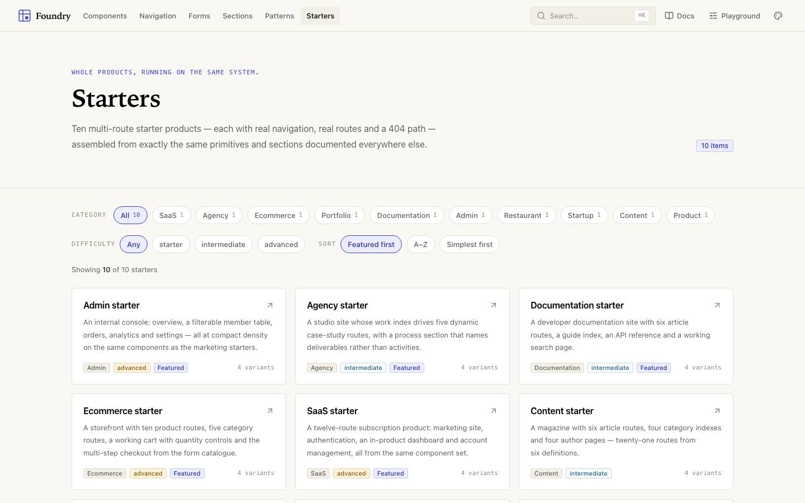Open SaaS starter arrow icon

494,411
